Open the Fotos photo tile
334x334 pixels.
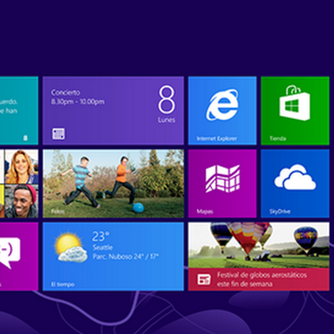coord(113,183)
